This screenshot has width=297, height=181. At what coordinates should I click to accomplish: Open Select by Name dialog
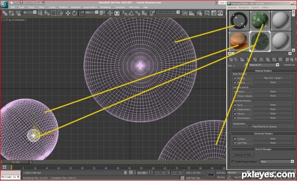(x=47, y=13)
